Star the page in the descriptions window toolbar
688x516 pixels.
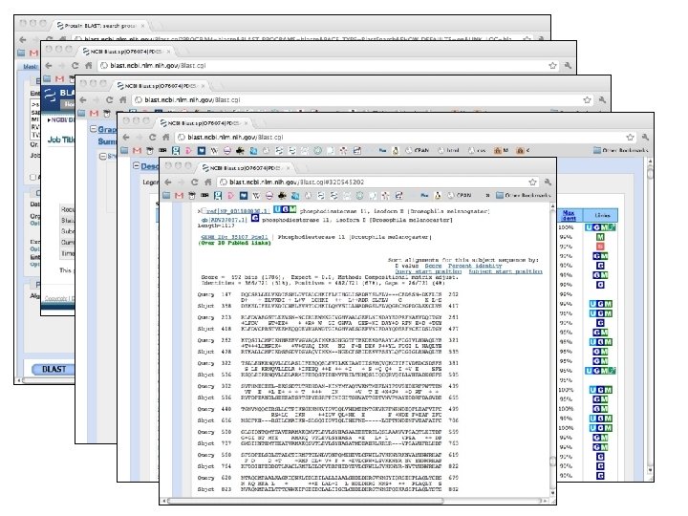point(630,138)
